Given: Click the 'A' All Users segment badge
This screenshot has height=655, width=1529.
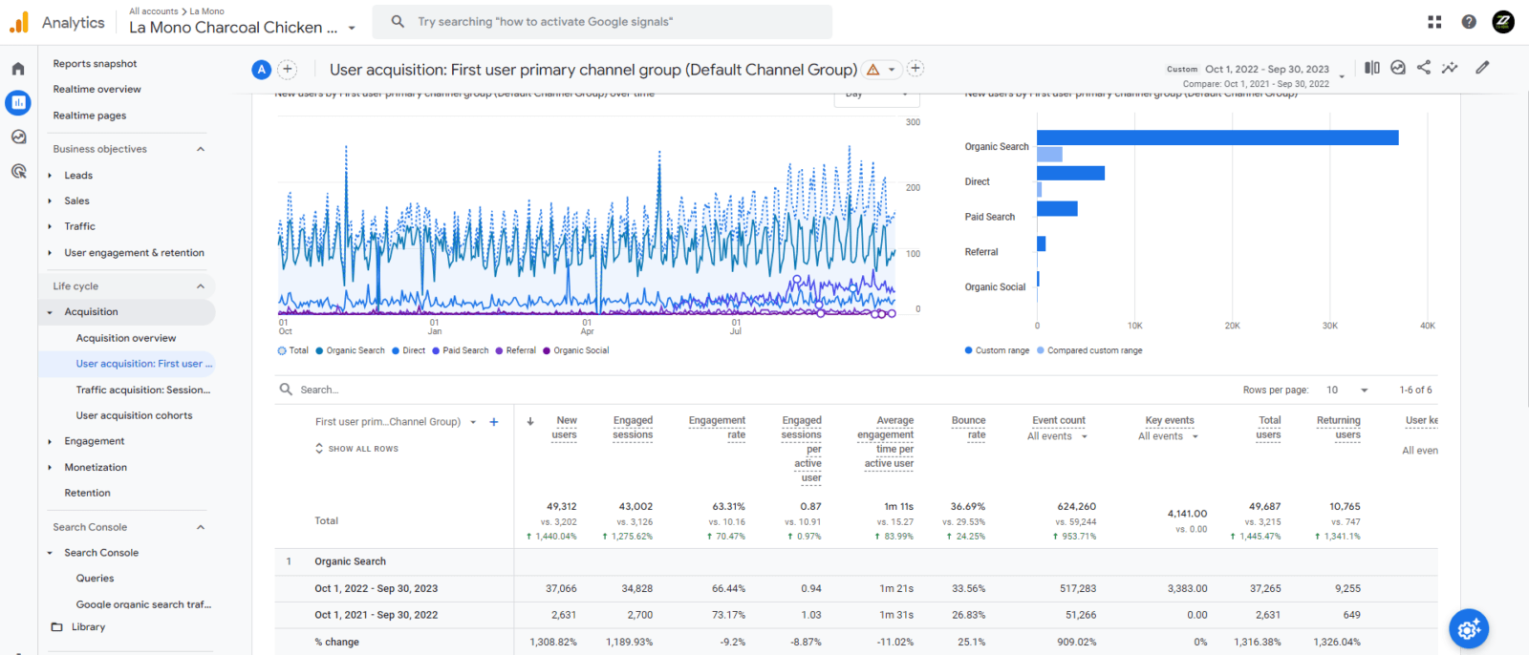Looking at the screenshot, I should pos(261,70).
